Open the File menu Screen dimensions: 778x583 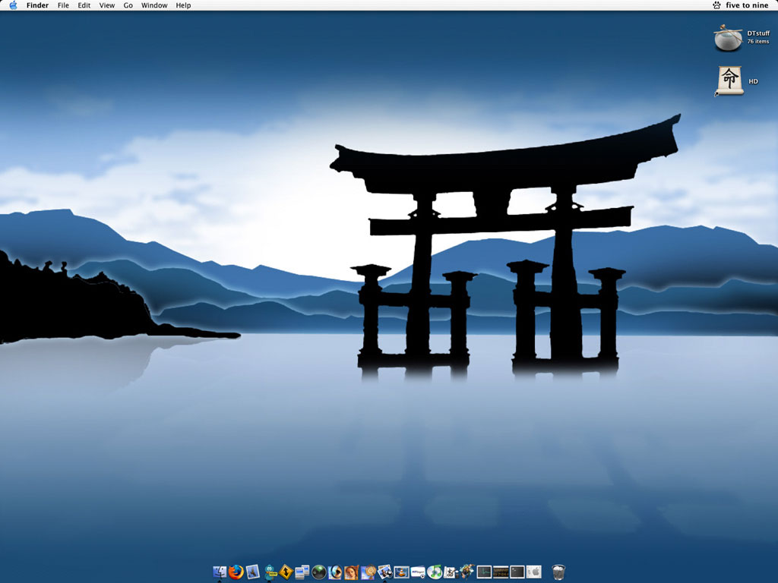point(63,5)
